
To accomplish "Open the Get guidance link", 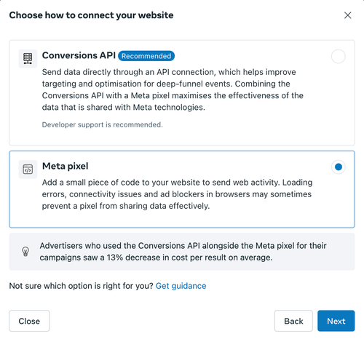I will (x=181, y=286).
